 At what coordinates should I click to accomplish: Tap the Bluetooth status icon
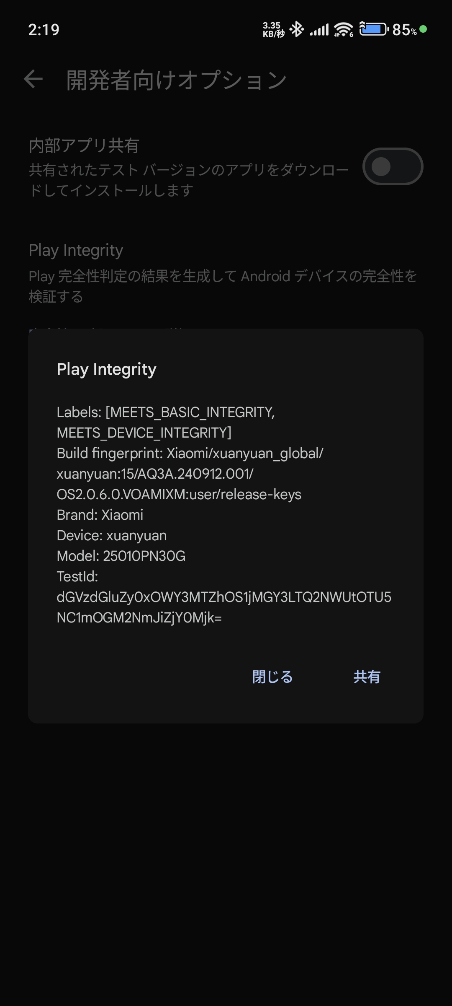297,29
